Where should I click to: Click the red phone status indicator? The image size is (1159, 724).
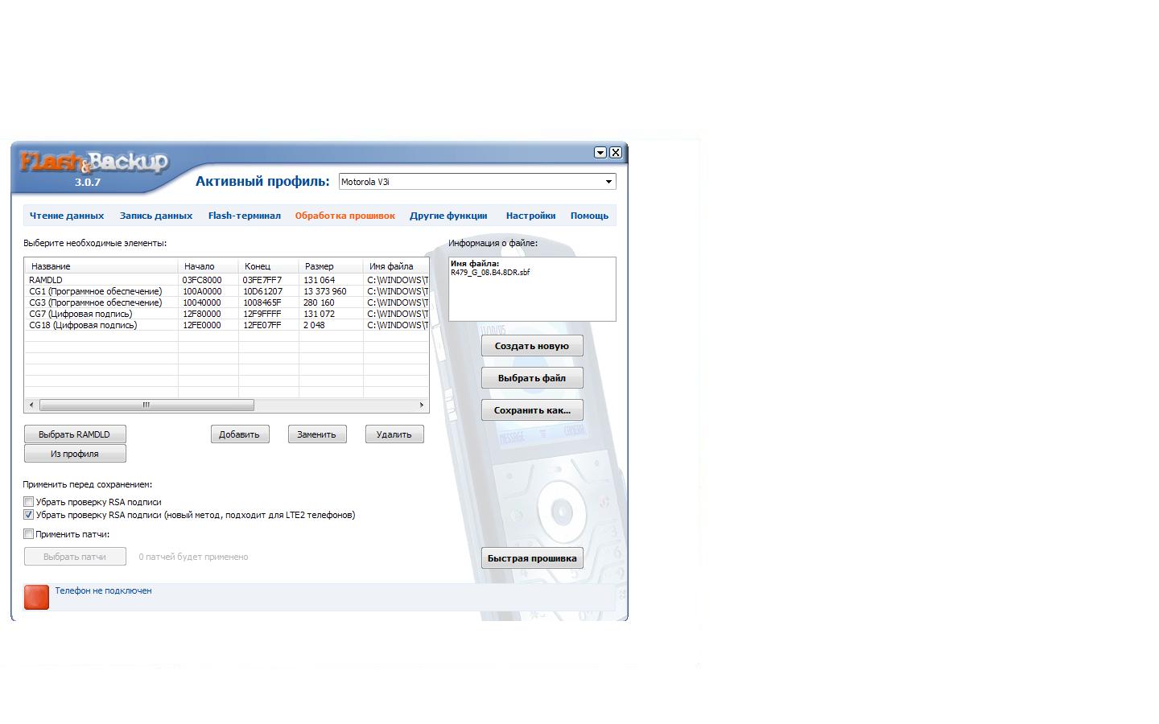pyautogui.click(x=36, y=597)
